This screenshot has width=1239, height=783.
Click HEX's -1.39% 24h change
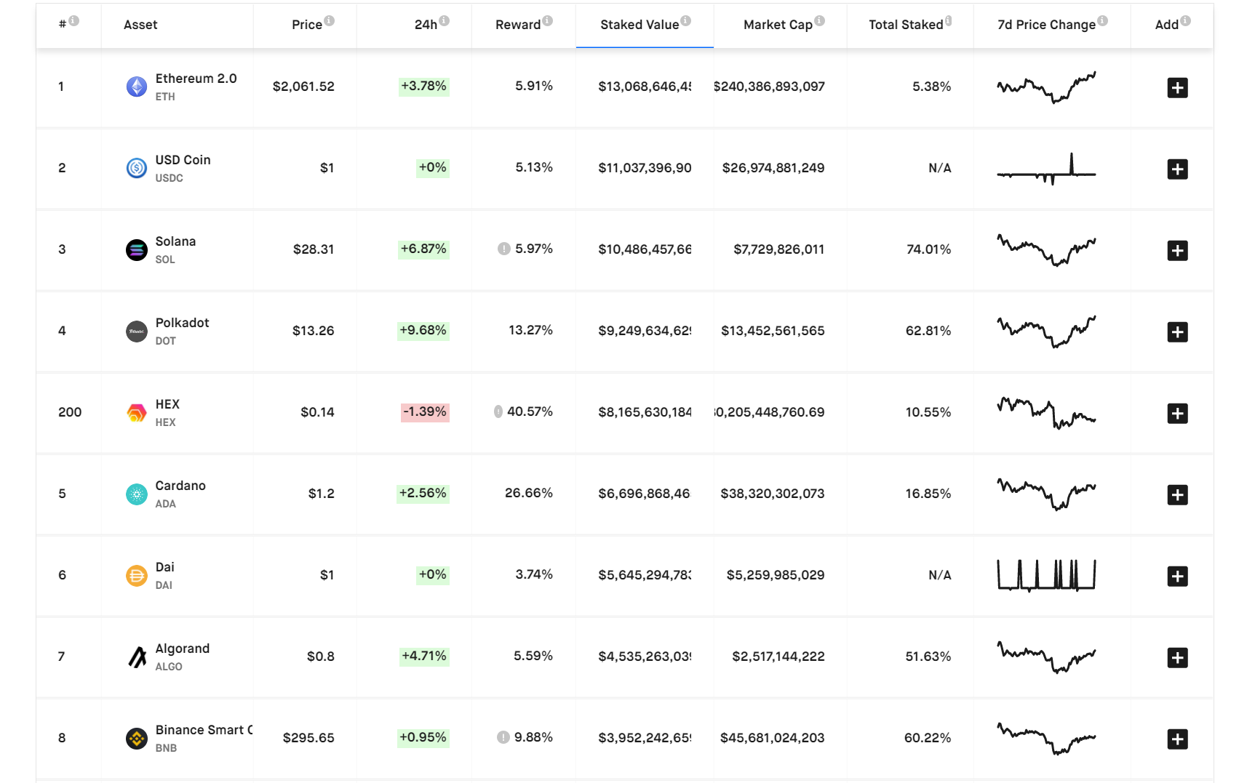(425, 412)
